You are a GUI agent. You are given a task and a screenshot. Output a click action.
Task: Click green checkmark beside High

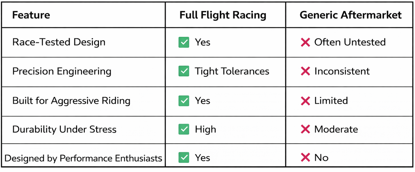click(x=184, y=130)
